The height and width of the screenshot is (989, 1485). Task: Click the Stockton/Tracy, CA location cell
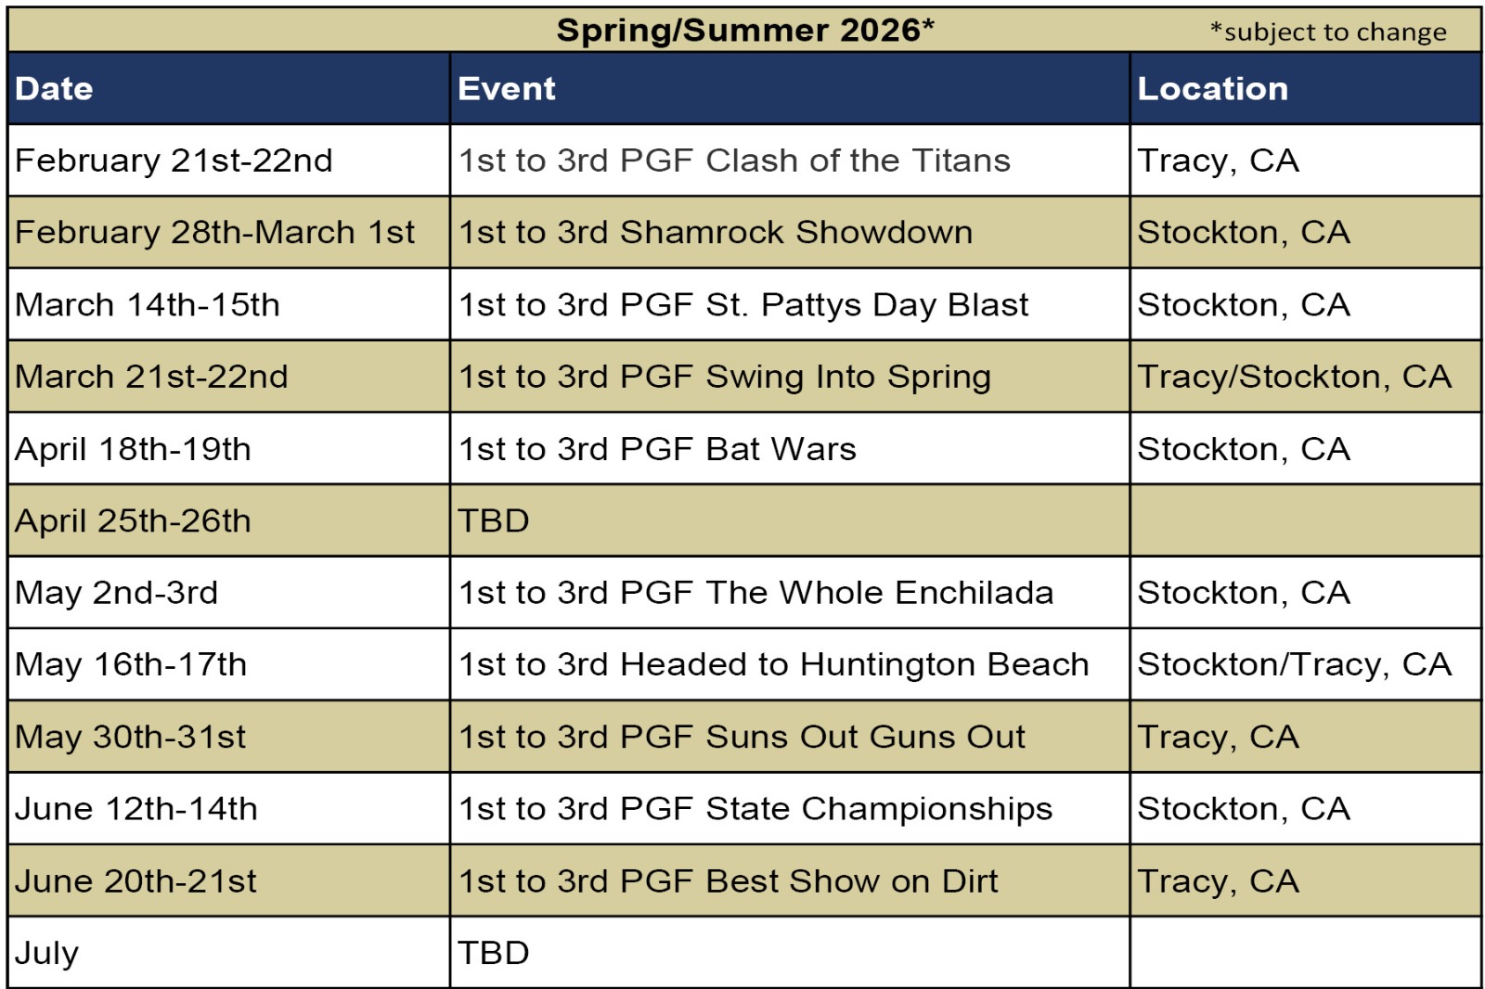1294,664
